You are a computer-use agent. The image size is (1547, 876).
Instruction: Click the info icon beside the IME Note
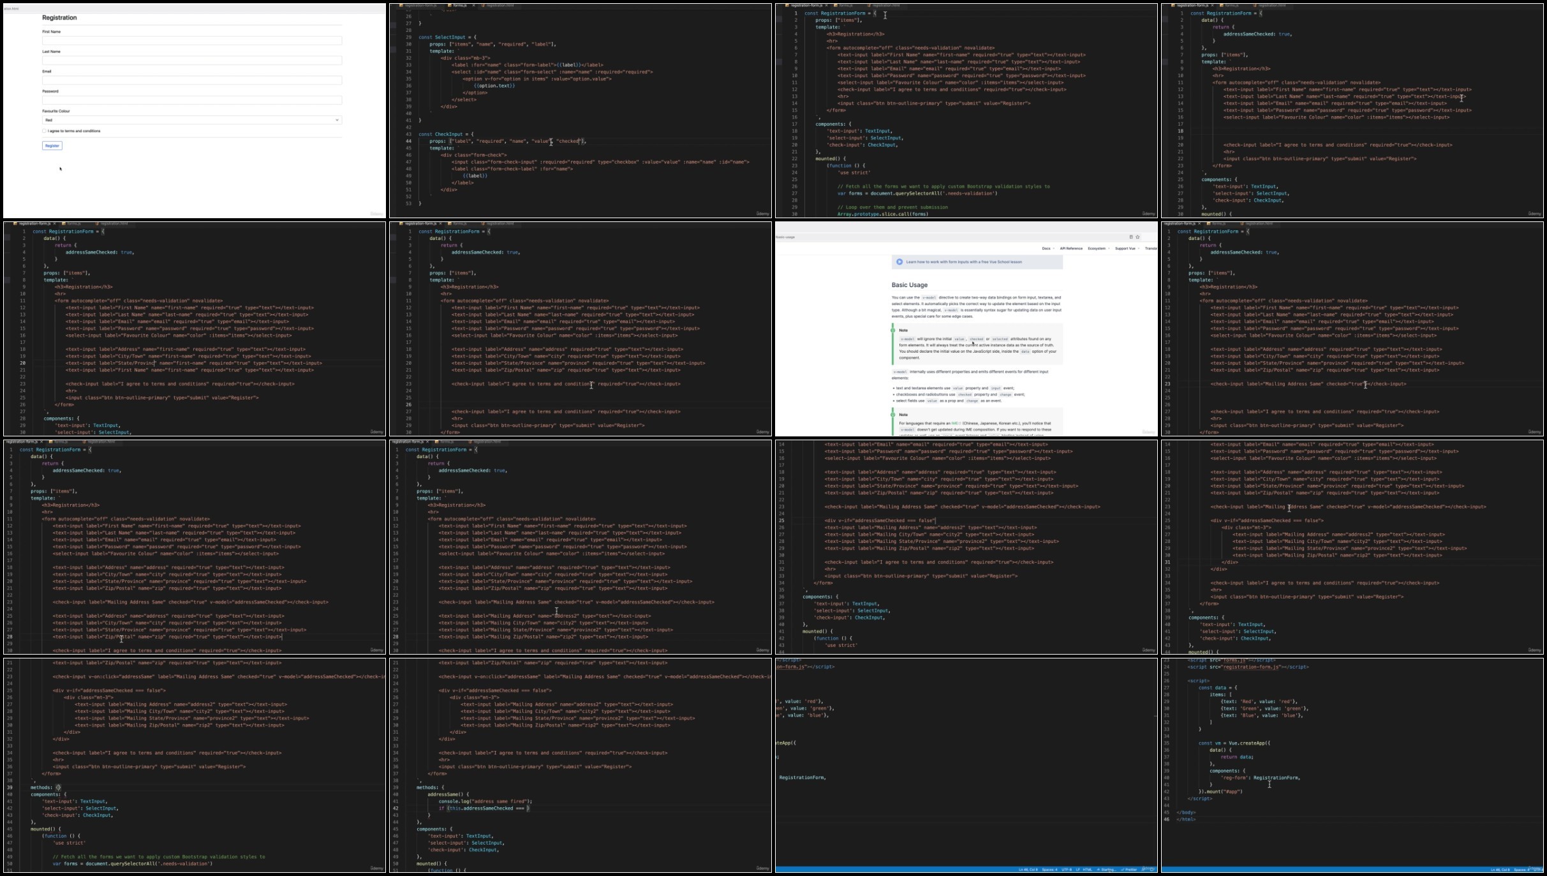coord(893,415)
